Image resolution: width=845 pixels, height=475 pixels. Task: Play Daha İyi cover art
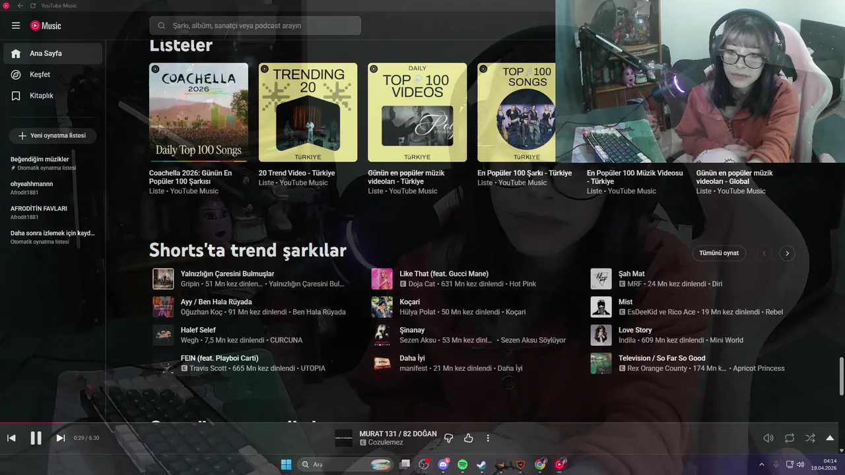tap(382, 364)
